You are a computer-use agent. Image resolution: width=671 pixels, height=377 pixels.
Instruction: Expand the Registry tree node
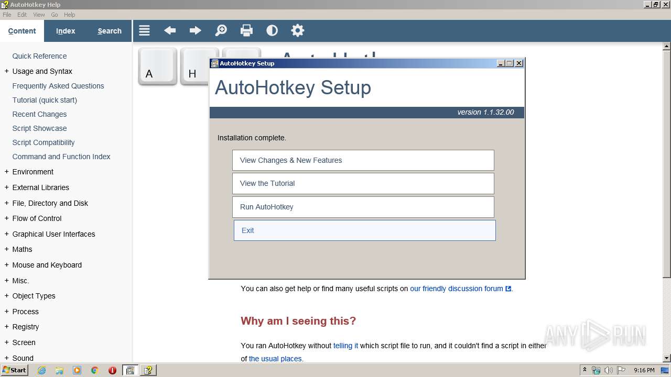pos(6,327)
